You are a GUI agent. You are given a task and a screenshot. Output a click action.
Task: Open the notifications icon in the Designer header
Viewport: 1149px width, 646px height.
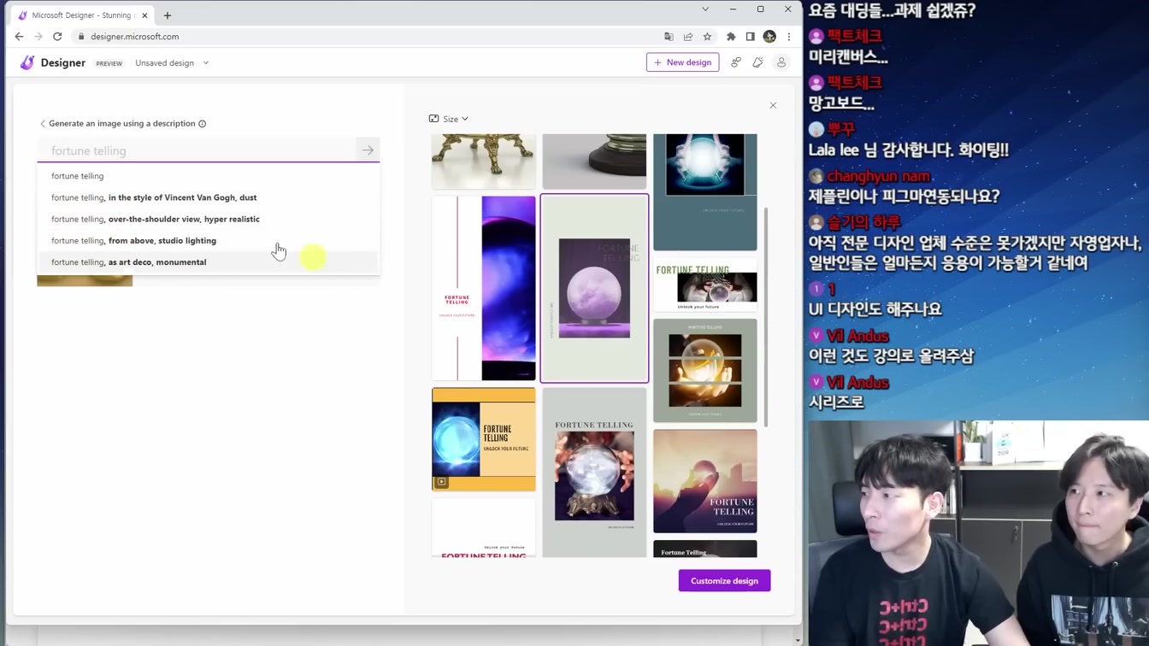pos(758,62)
